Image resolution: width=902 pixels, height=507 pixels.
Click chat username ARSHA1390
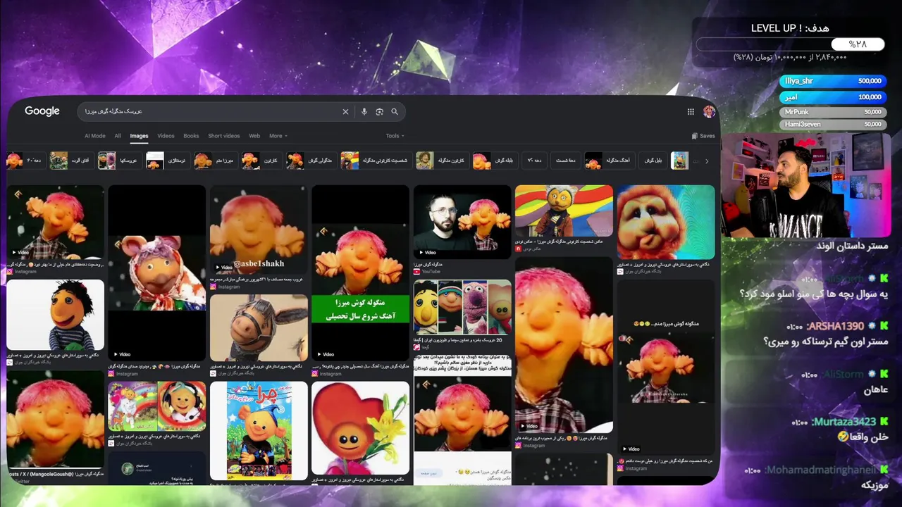point(835,327)
